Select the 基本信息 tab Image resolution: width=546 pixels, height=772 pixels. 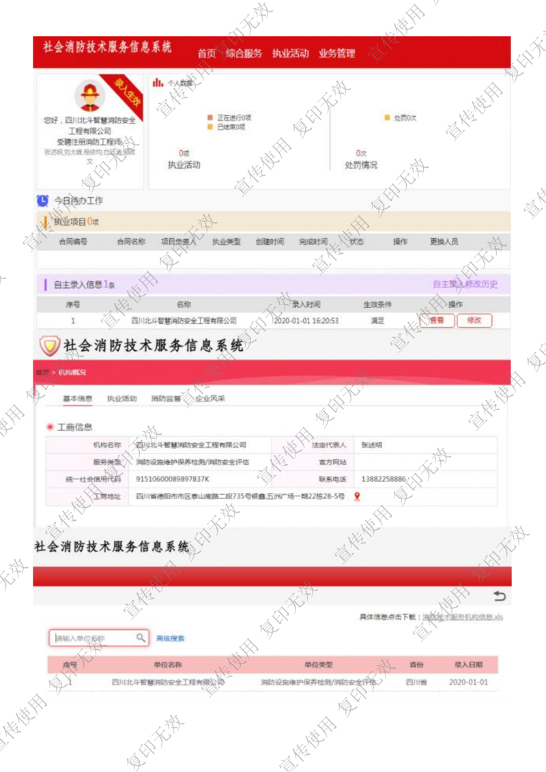coord(78,399)
